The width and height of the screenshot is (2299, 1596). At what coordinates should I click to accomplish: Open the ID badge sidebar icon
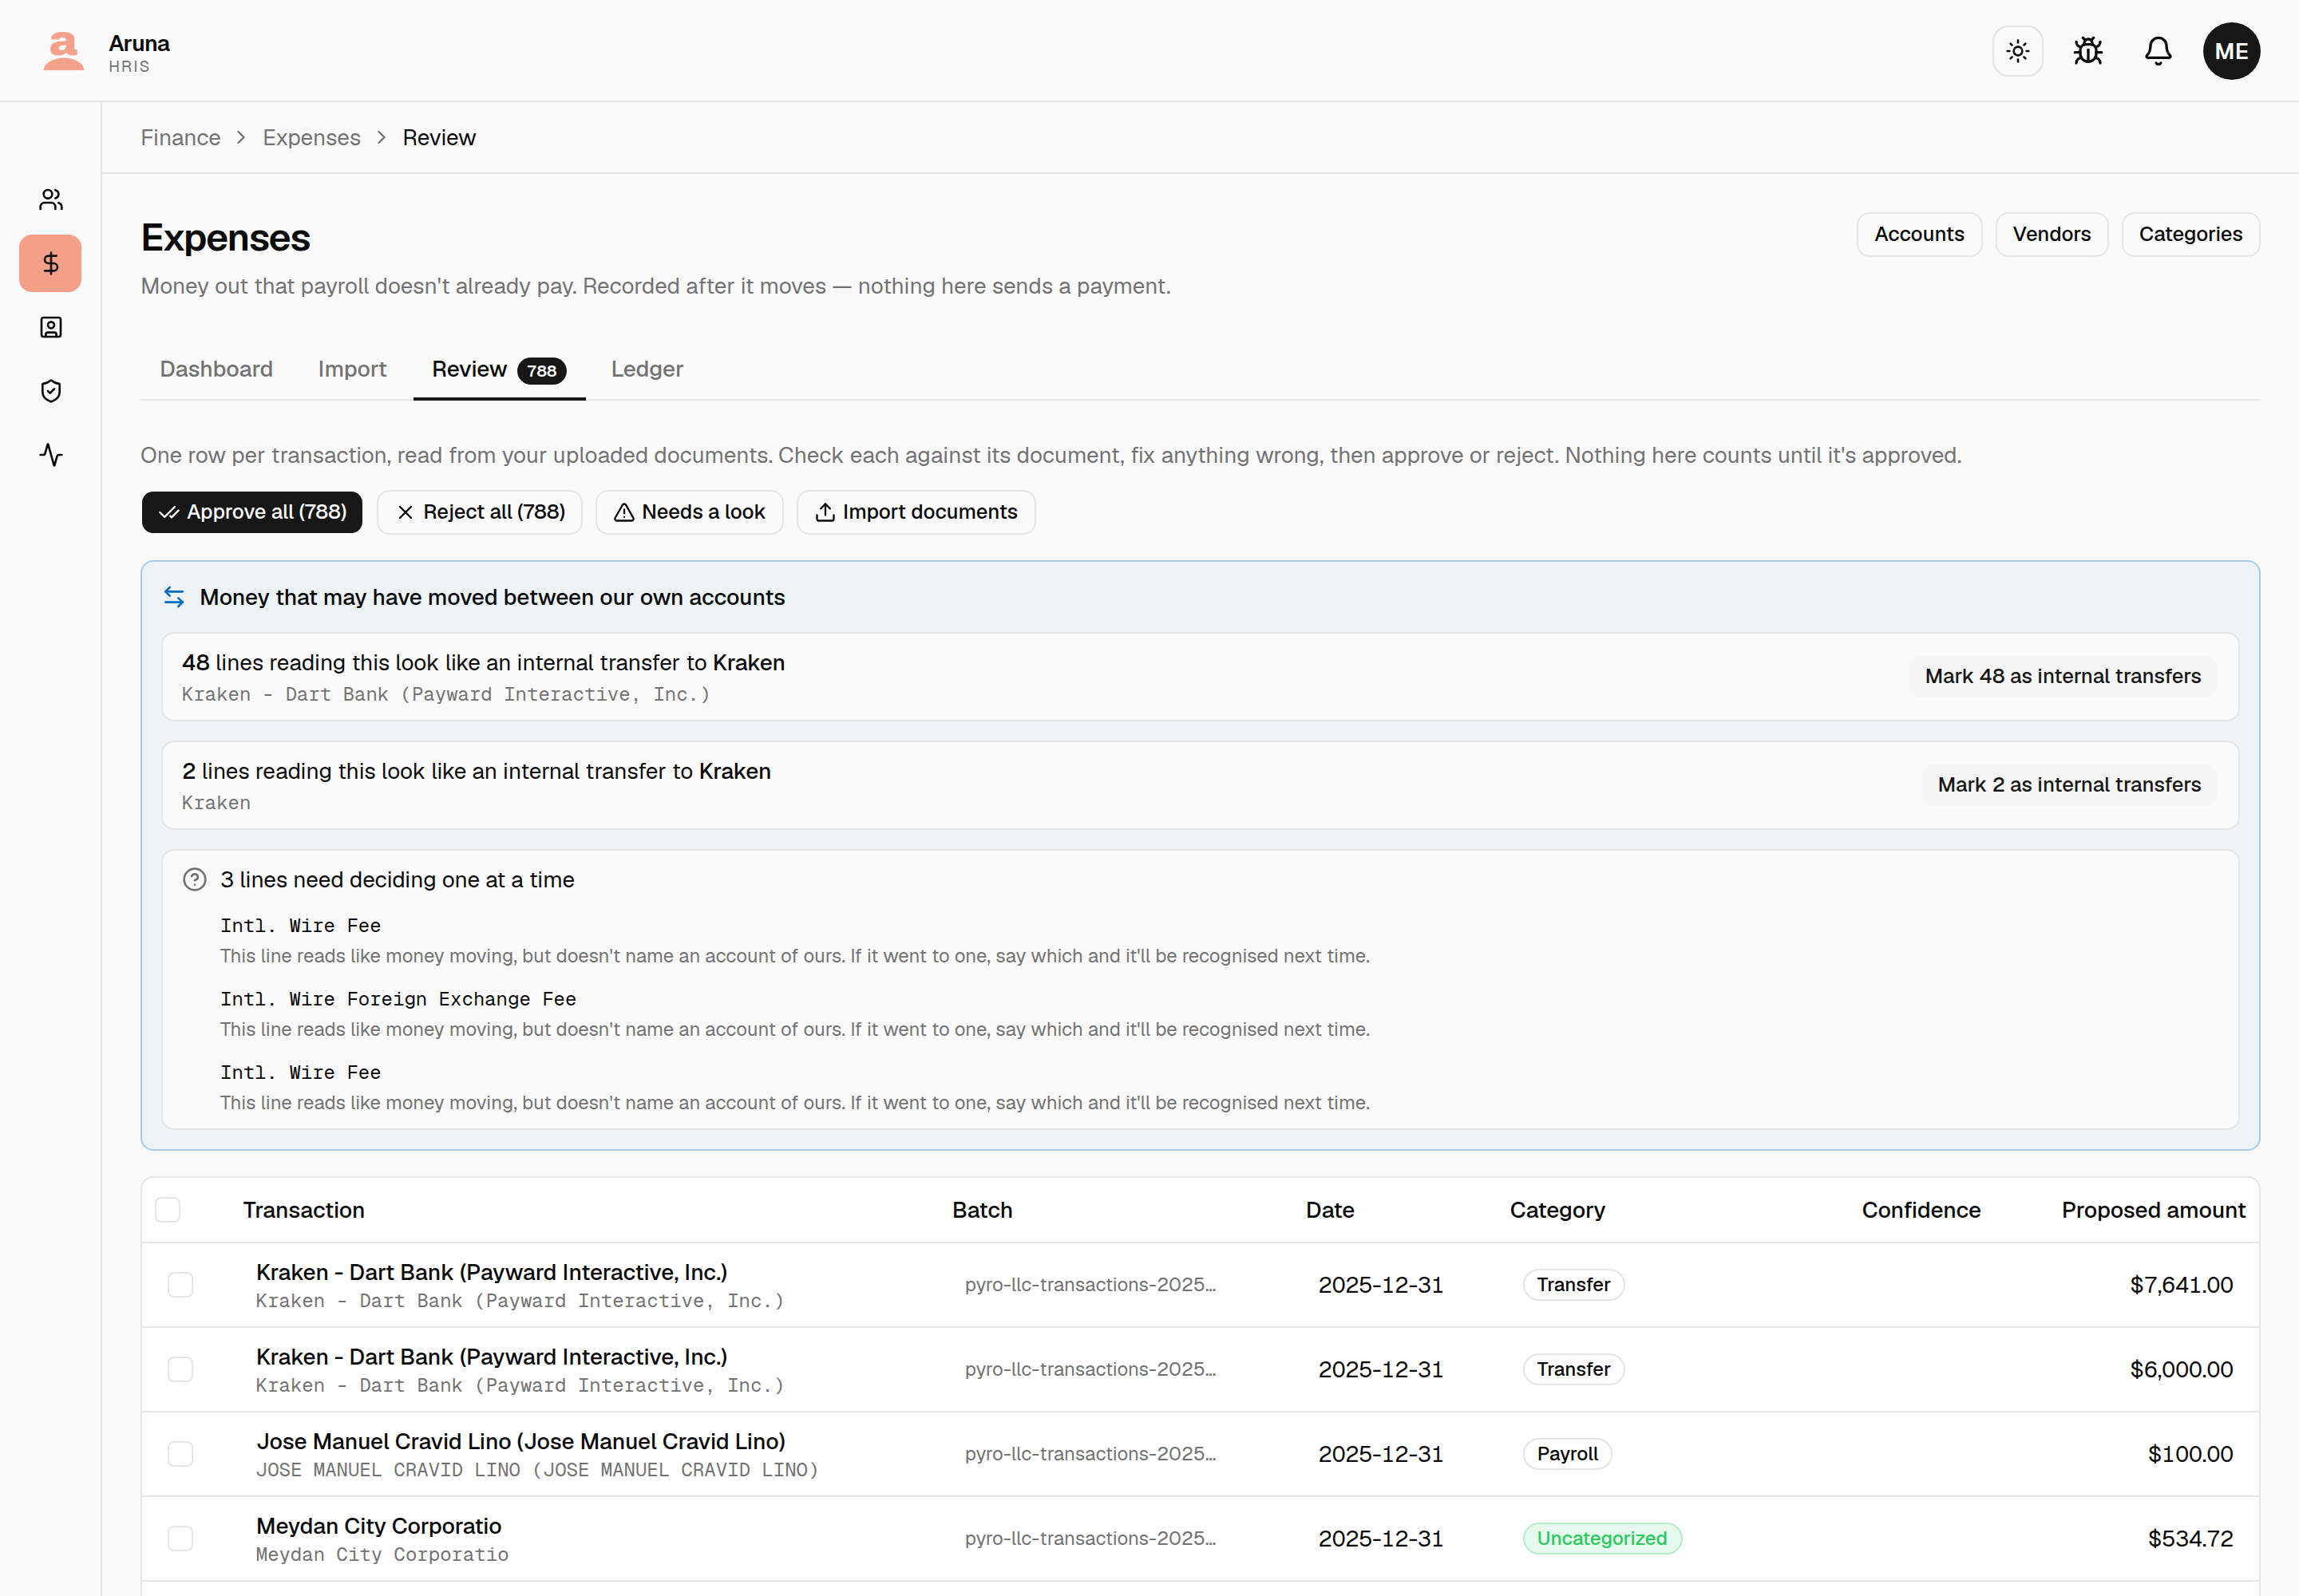pyautogui.click(x=51, y=327)
